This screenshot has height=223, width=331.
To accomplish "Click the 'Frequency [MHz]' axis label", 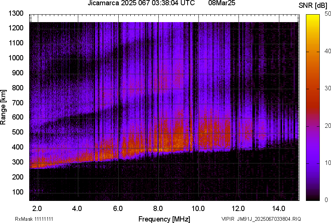I will 164,219.
